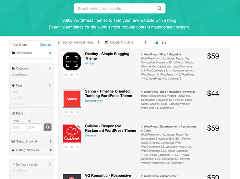The height and width of the screenshot is (179, 240).
Task: Add Sannn theme to cart
Action: click(x=77, y=112)
